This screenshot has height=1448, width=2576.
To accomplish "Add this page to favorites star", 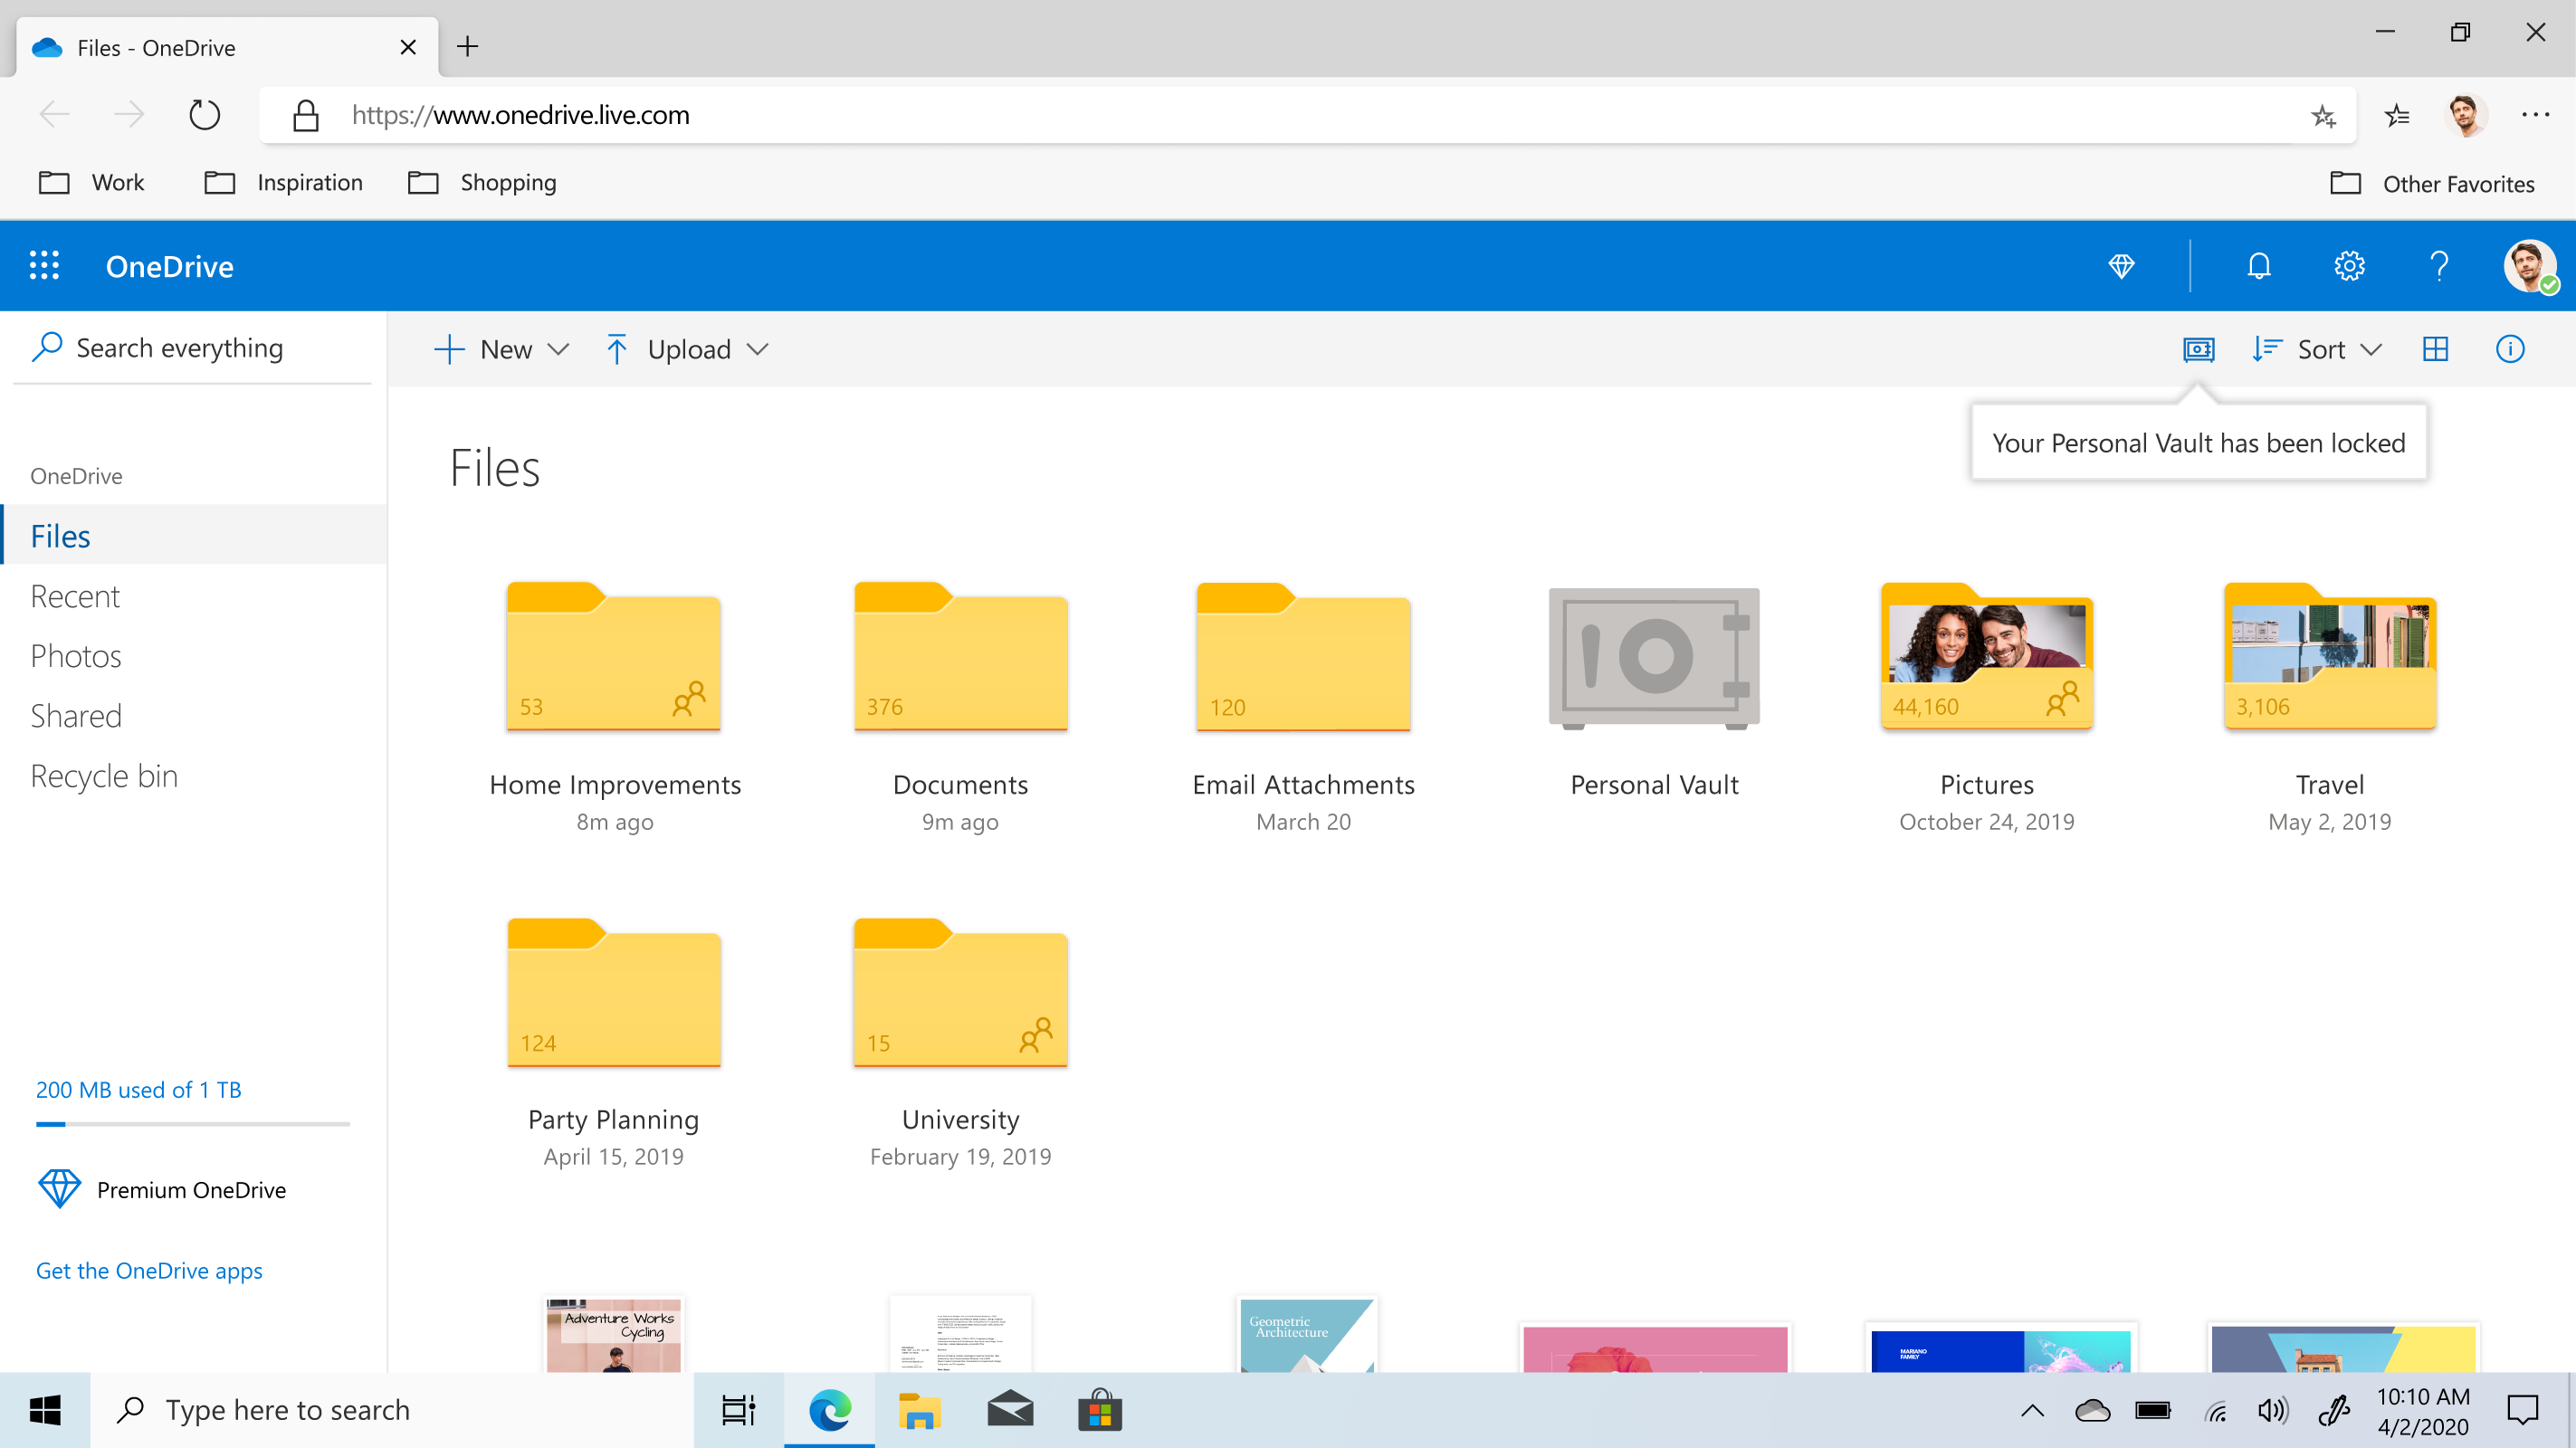I will pyautogui.click(x=2323, y=116).
